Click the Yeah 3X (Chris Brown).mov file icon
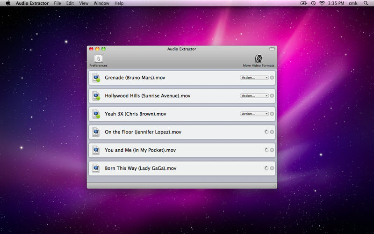Viewport: 374px width, 234px height. [x=96, y=114]
